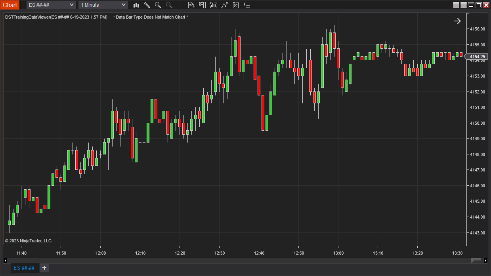Click the DSTTrainingDataViewer indicator label
Image resolution: width=491 pixels, height=276 pixels.
click(56, 17)
